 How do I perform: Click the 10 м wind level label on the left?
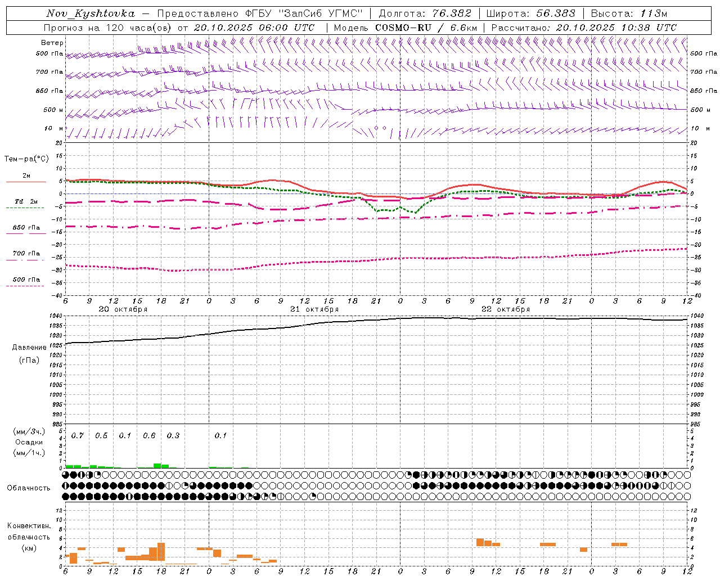tap(54, 128)
